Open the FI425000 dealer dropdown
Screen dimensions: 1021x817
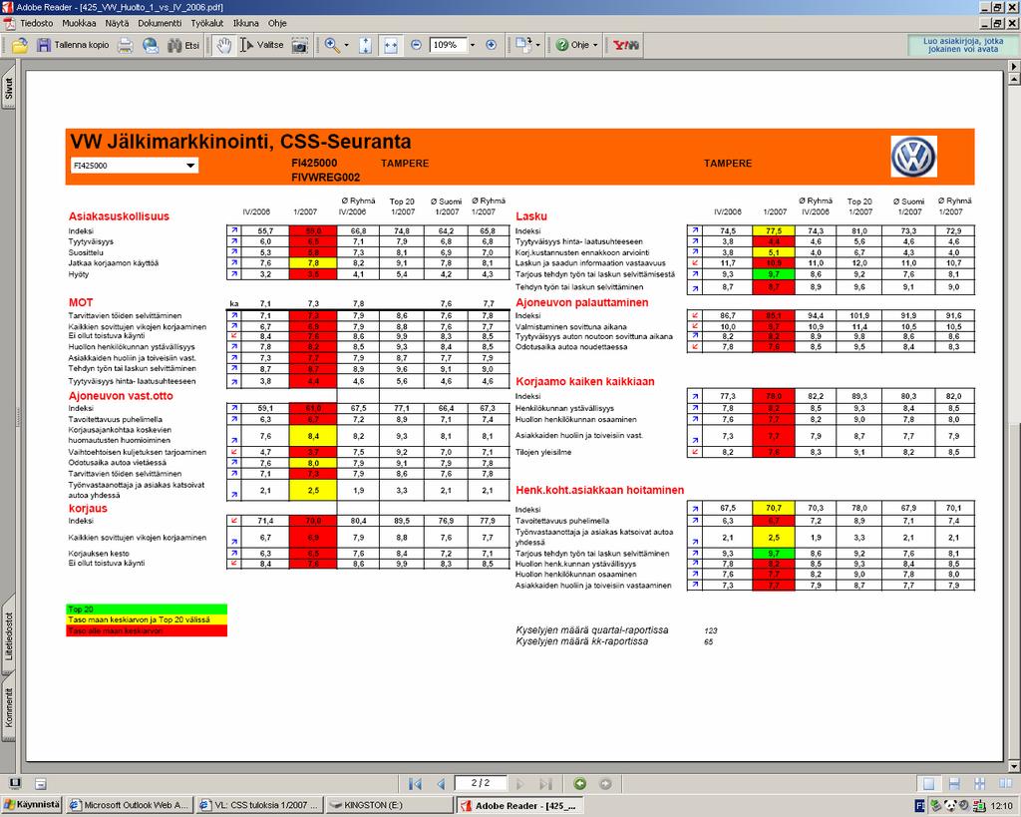(135, 166)
